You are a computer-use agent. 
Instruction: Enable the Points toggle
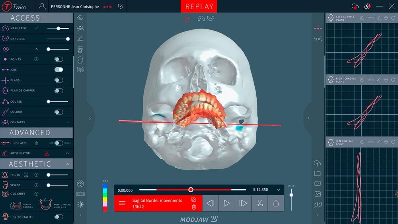point(59,59)
